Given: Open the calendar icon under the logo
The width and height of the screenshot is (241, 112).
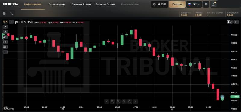Looking at the screenshot, I should coord(4,14).
